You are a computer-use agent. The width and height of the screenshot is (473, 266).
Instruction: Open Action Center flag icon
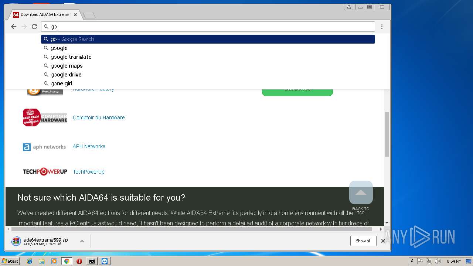(x=420, y=261)
